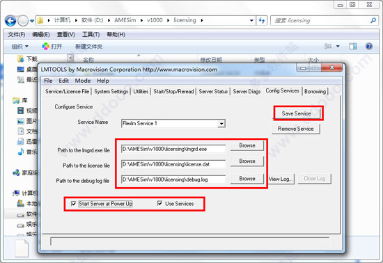Switch to the Borrowing tab
This screenshot has height=263, width=383.
click(x=315, y=91)
